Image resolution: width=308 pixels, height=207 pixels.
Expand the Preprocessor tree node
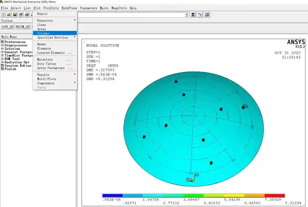point(2,45)
